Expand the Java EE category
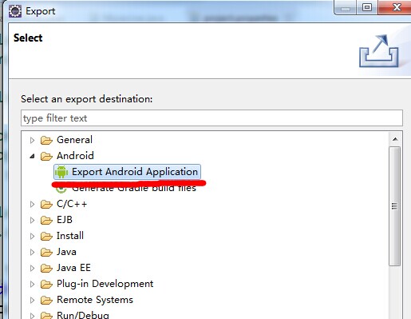This screenshot has height=319, width=411. click(x=32, y=269)
